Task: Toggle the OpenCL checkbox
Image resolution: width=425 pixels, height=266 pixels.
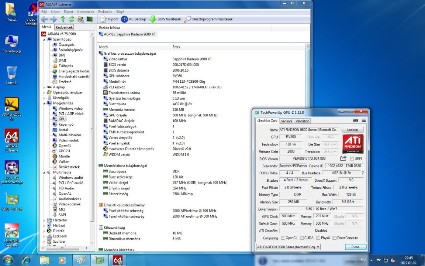Action: 283,238
